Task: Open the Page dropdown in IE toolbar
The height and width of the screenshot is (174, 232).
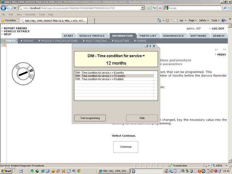Action: pos(192,21)
